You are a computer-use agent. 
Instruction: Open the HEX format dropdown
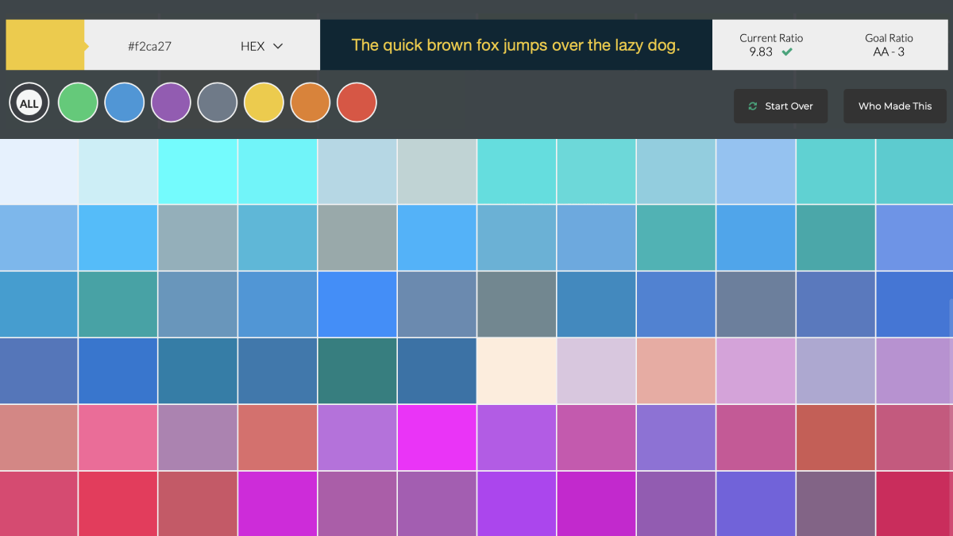click(261, 45)
